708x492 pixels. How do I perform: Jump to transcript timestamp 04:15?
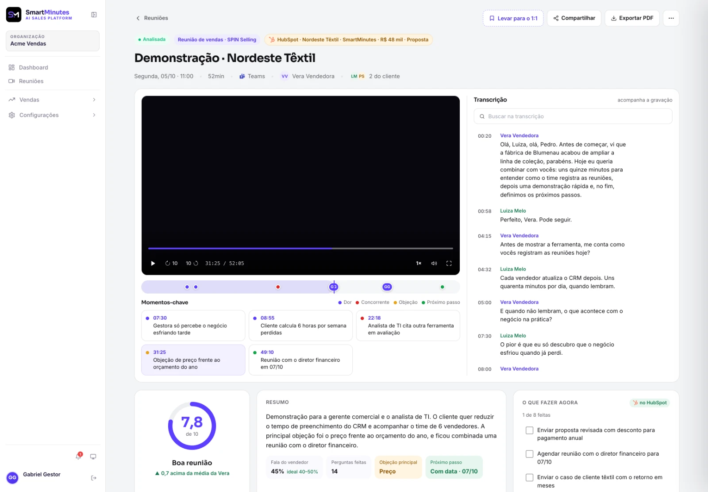[485, 236]
